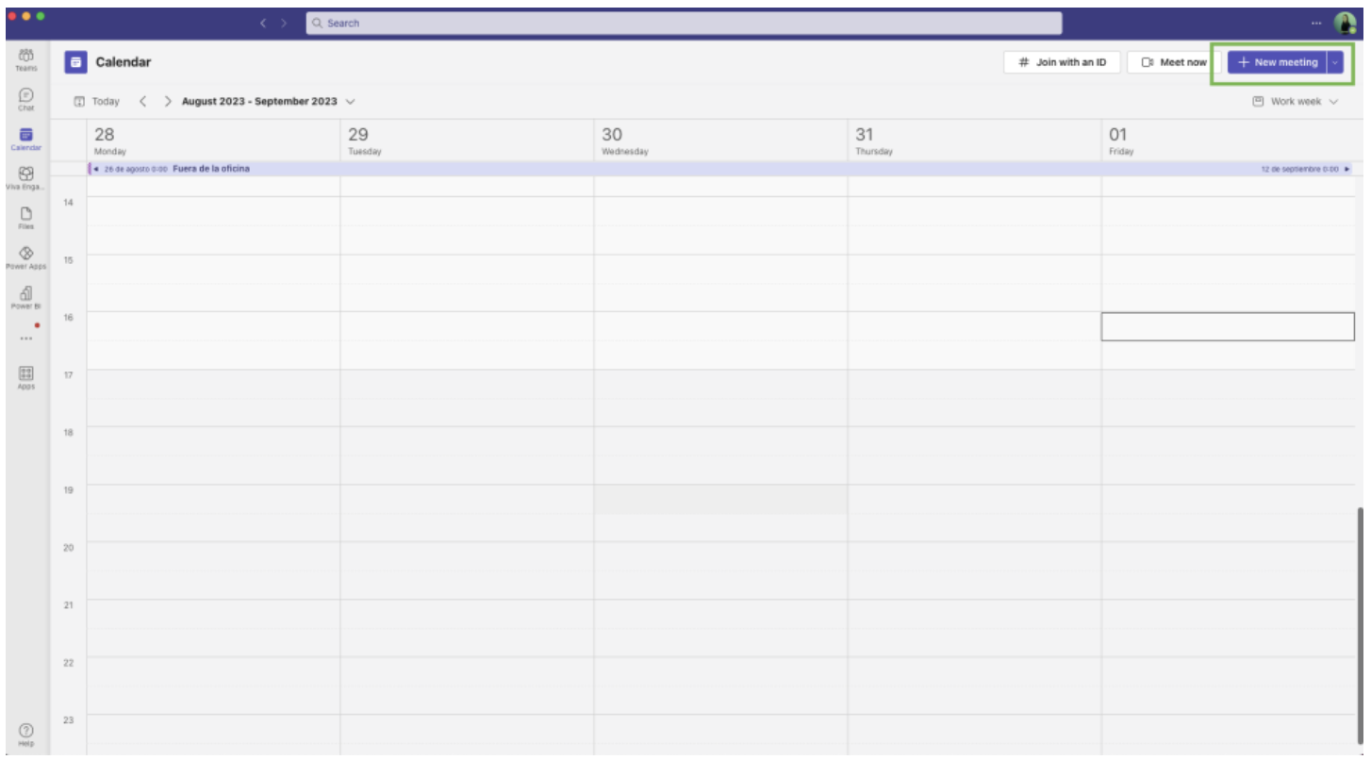
Task: Open the Files sidebar icon
Action: pos(25,217)
